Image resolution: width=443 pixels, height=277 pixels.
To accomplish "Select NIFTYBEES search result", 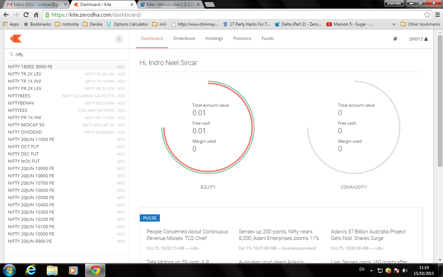I will point(66,96).
